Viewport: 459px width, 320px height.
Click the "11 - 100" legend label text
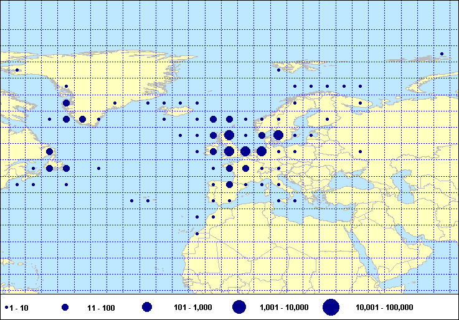[99, 308]
